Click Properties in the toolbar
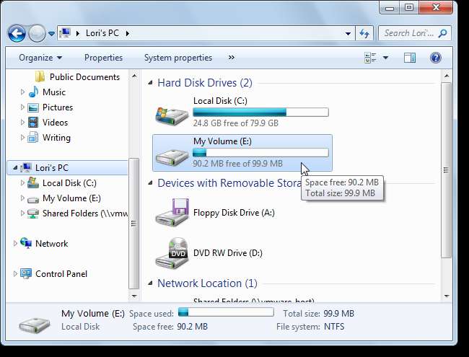Screen dimensions: 469x357 pos(103,58)
